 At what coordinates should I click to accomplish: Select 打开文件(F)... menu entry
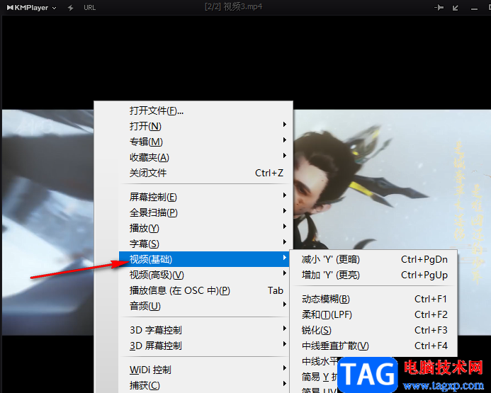click(205, 110)
